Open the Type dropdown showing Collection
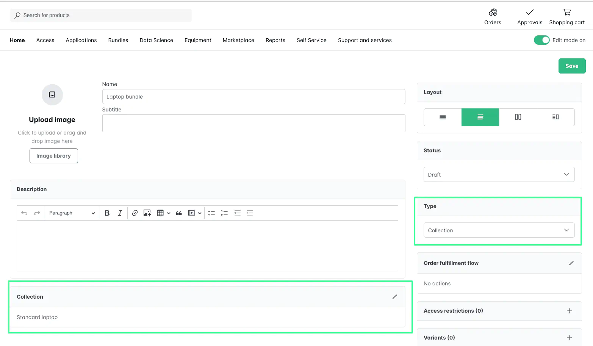This screenshot has height=346, width=593. pyautogui.click(x=499, y=230)
